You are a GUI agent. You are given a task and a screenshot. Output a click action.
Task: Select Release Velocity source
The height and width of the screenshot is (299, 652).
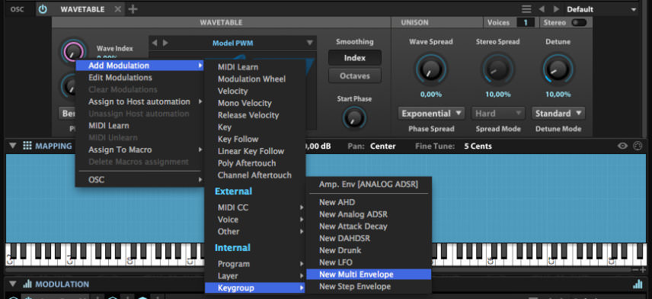[x=255, y=115]
